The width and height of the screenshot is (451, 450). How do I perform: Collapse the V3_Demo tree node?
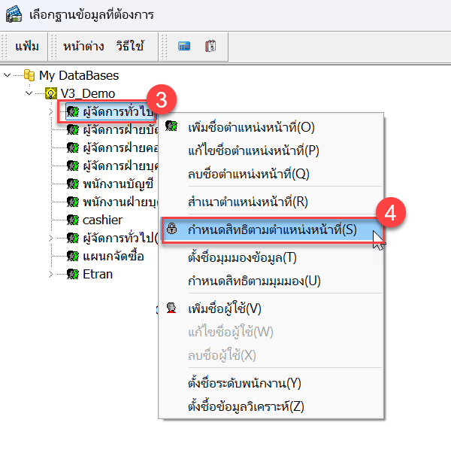29,93
